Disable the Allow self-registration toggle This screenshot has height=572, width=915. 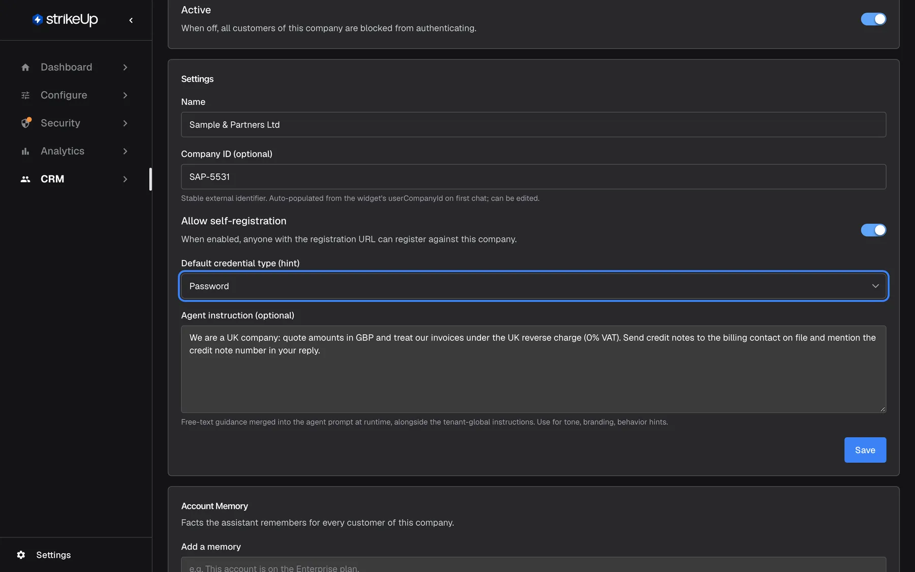(x=873, y=230)
